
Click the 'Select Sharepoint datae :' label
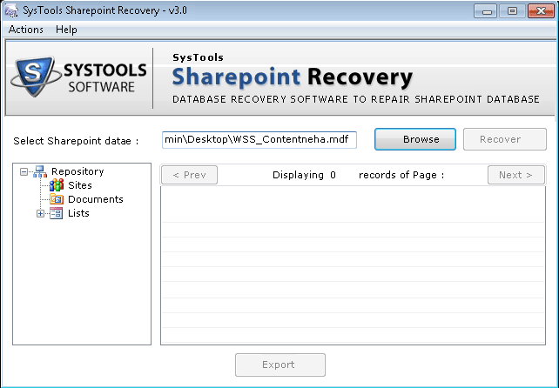76,141
